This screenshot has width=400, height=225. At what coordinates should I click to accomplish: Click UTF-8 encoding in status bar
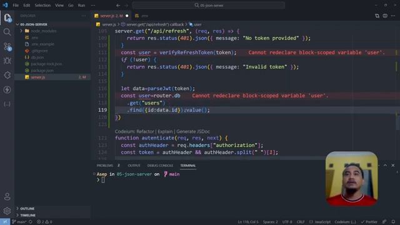coord(287,222)
